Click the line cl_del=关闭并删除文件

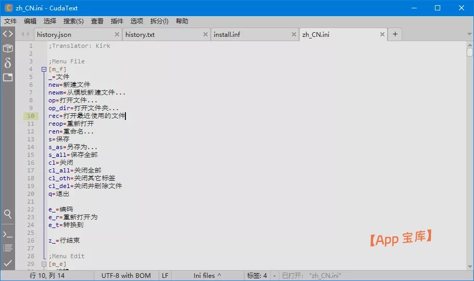(85, 186)
